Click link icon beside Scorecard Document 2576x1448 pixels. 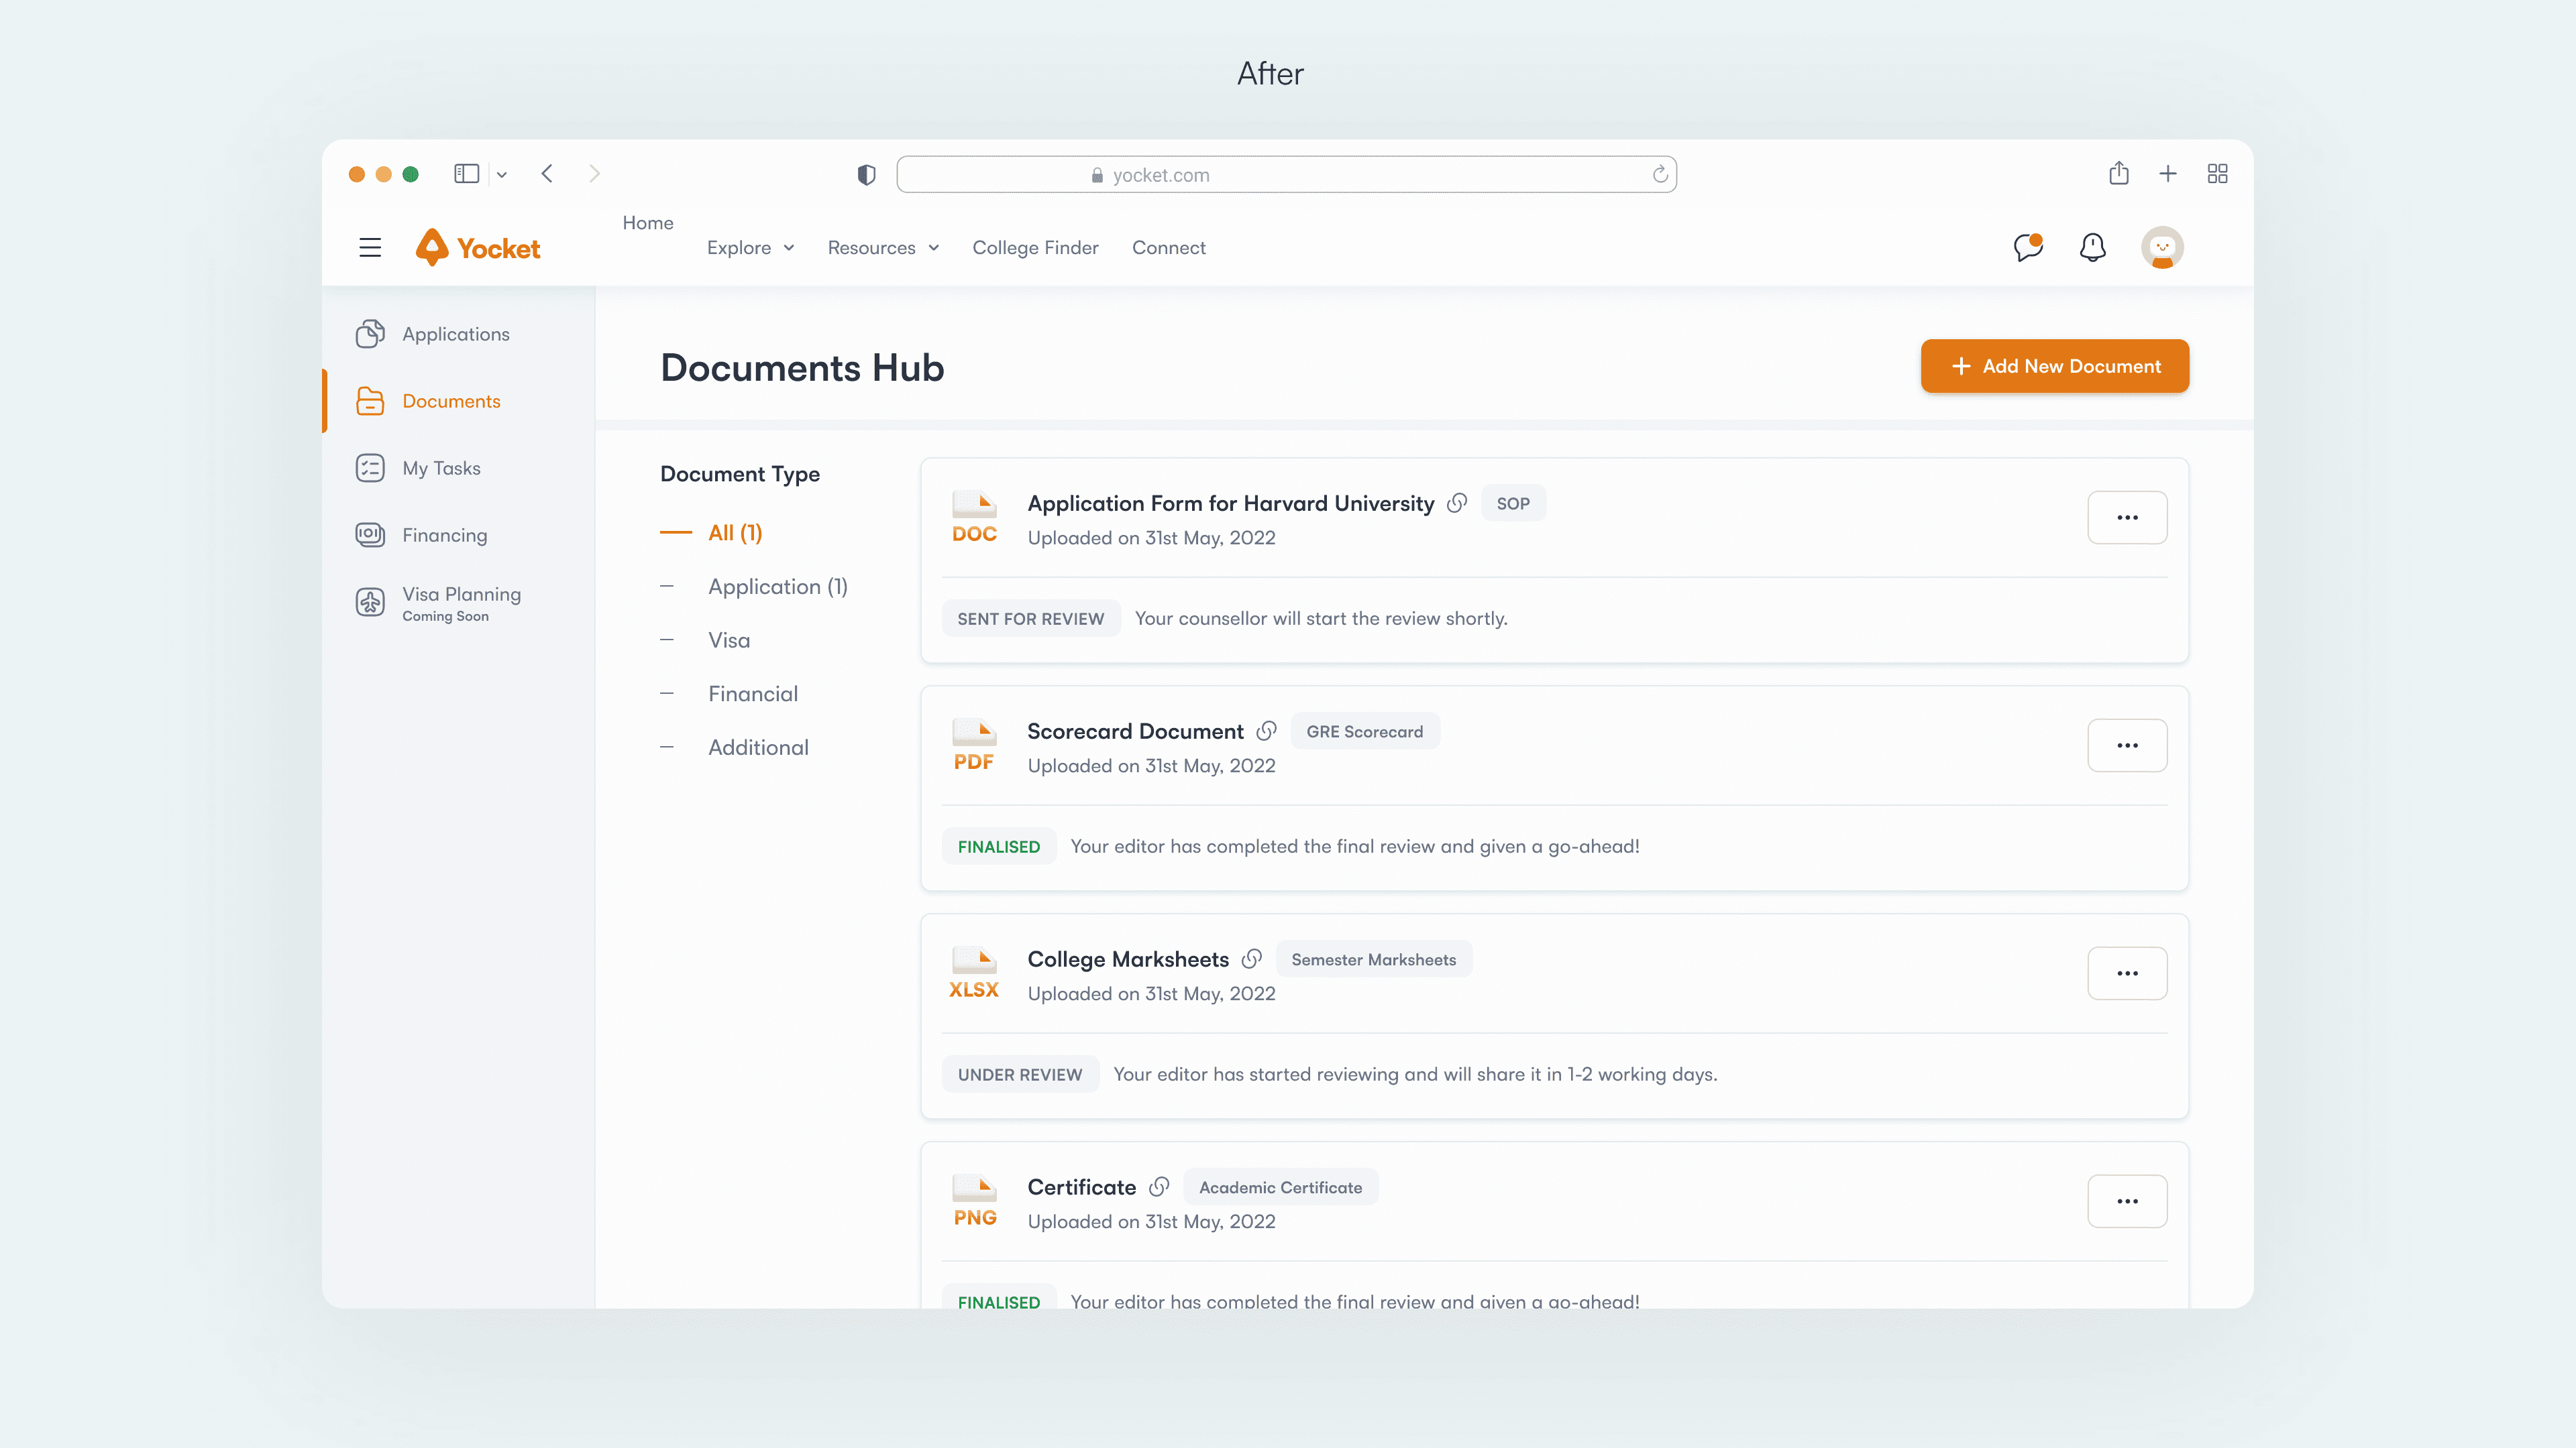pos(1266,731)
